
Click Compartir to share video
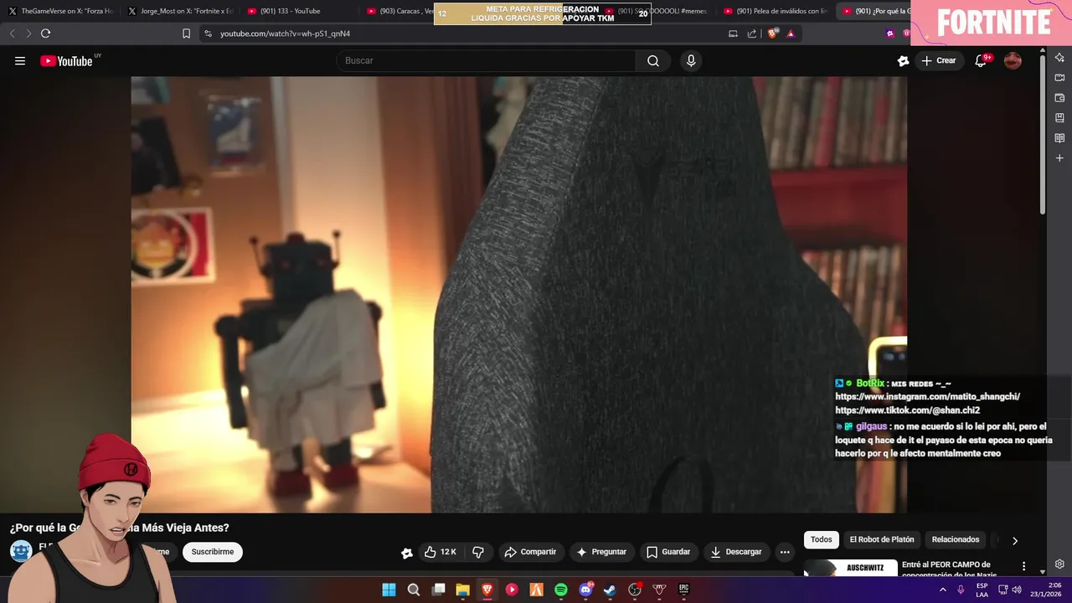click(x=530, y=552)
